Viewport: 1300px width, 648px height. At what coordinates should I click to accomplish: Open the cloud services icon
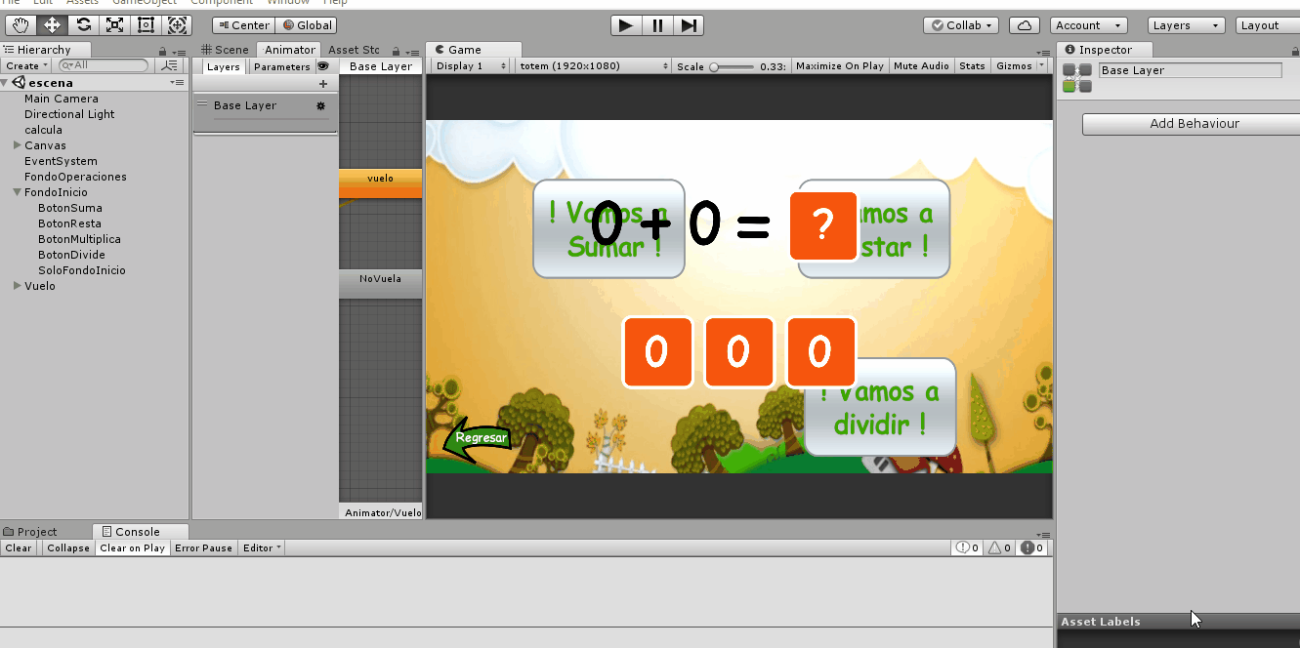(1024, 25)
